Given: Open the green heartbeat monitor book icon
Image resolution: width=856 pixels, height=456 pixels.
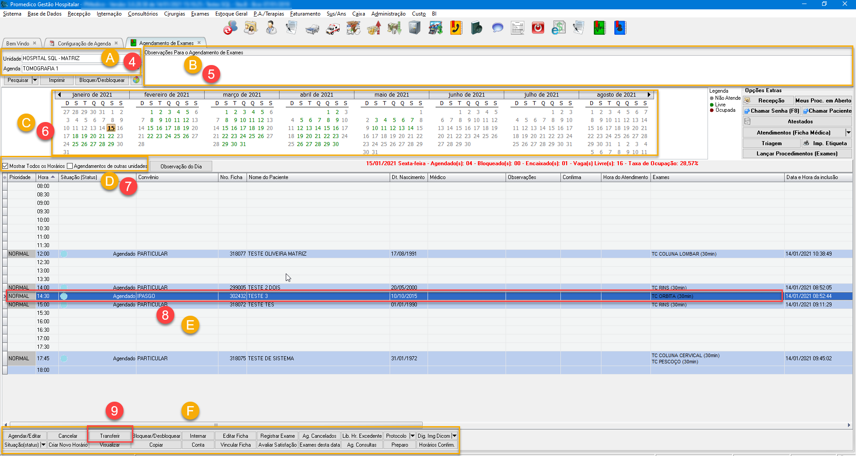Looking at the screenshot, I should [x=599, y=28].
